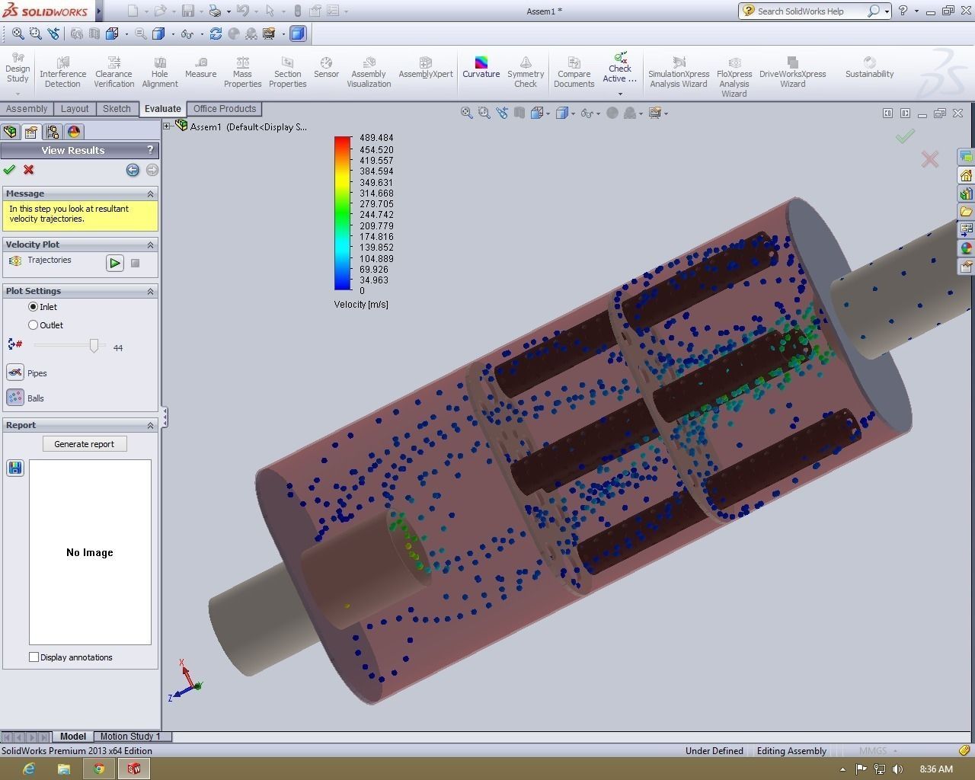
Task: Click the Generate report button
Action: pyautogui.click(x=84, y=444)
